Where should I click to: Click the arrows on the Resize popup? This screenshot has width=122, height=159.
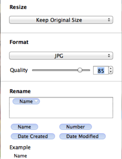tap(109, 20)
